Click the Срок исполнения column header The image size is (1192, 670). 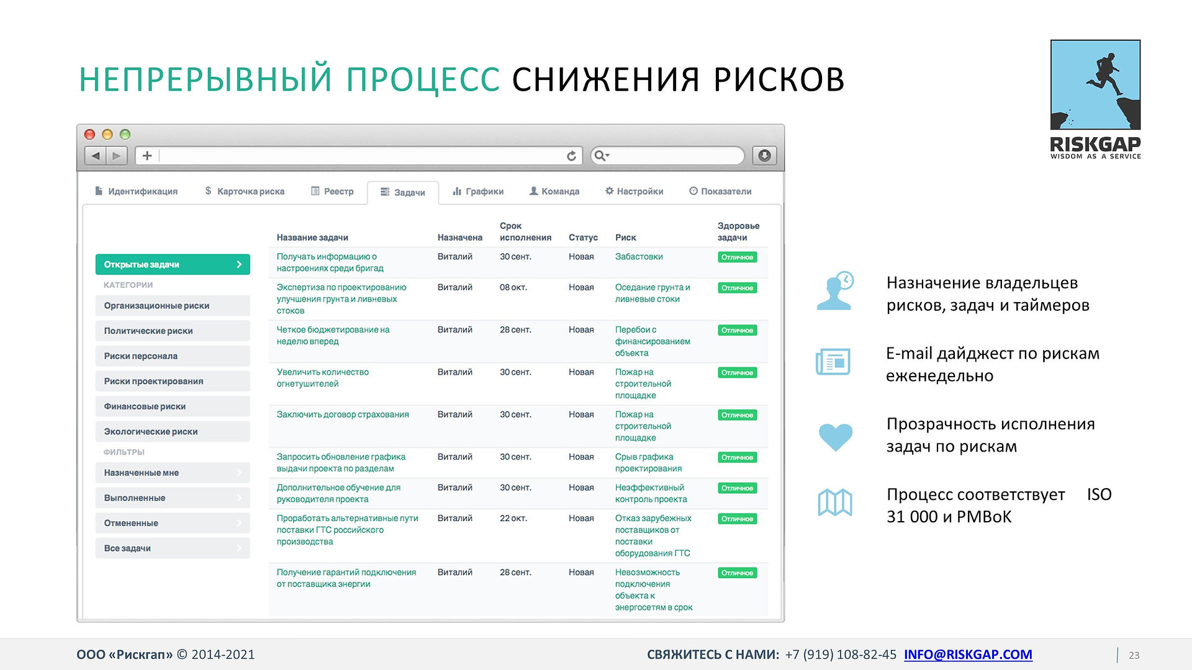point(525,231)
